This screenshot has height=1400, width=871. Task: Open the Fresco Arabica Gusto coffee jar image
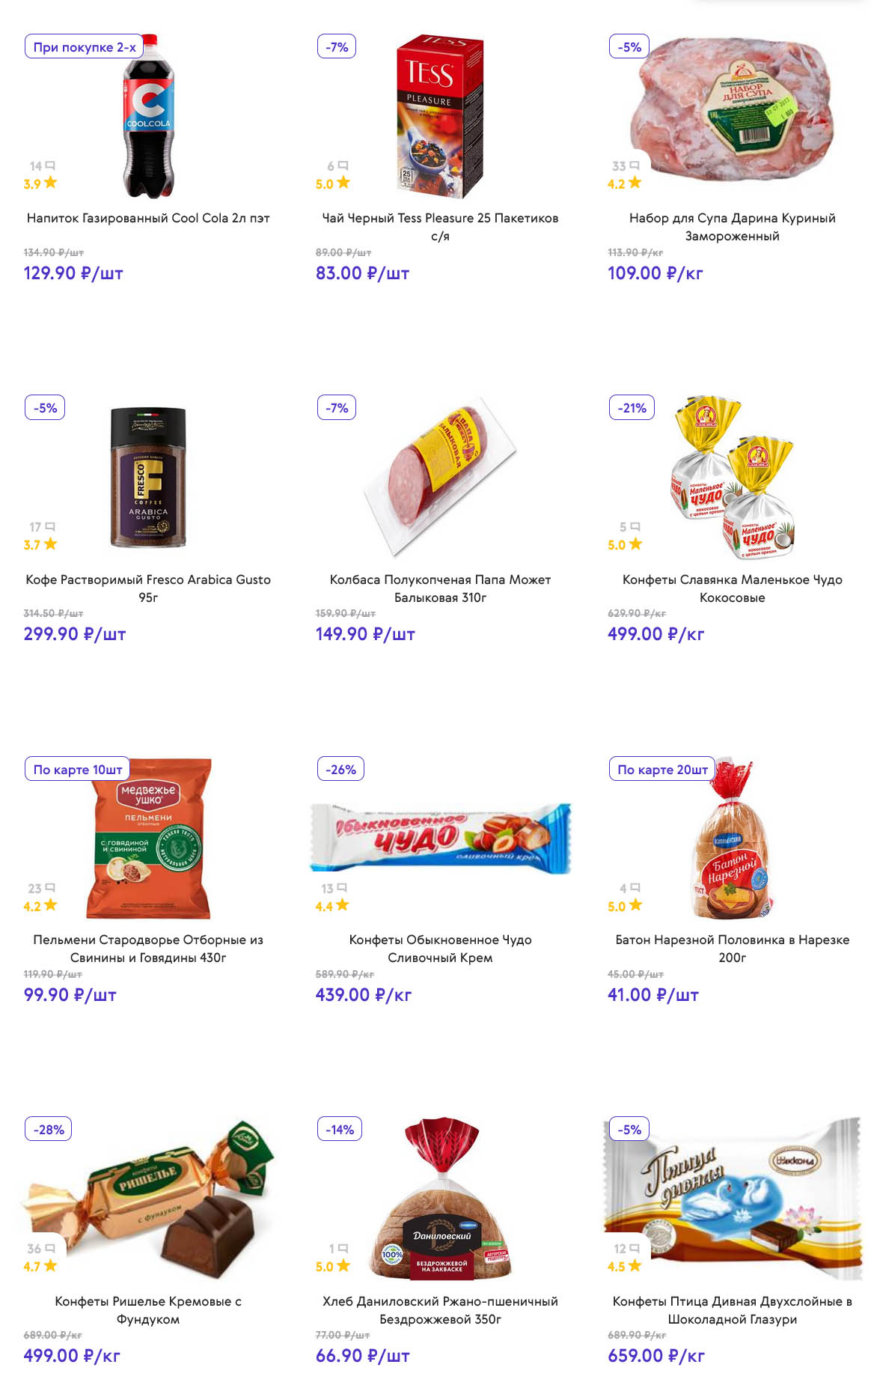tap(148, 477)
